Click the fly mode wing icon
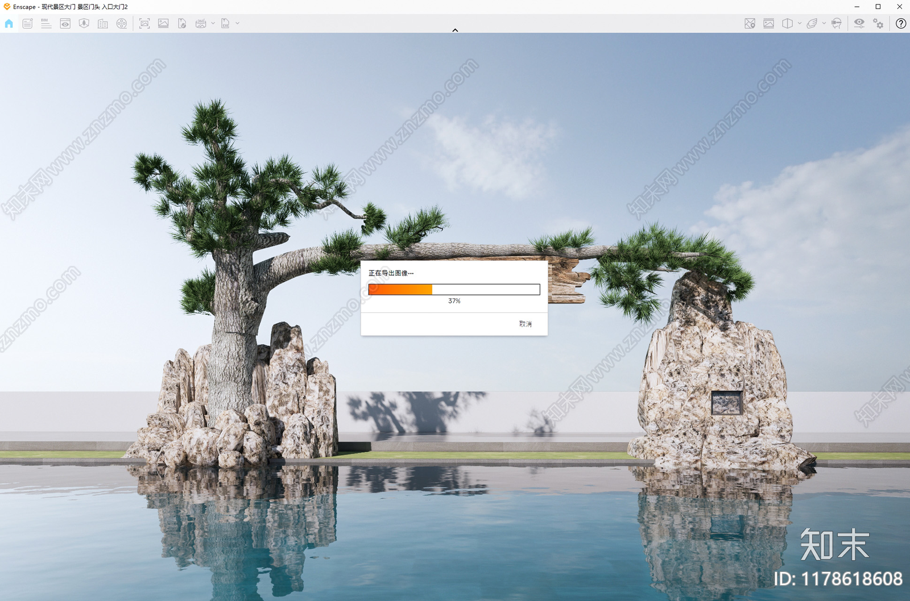 click(x=812, y=23)
